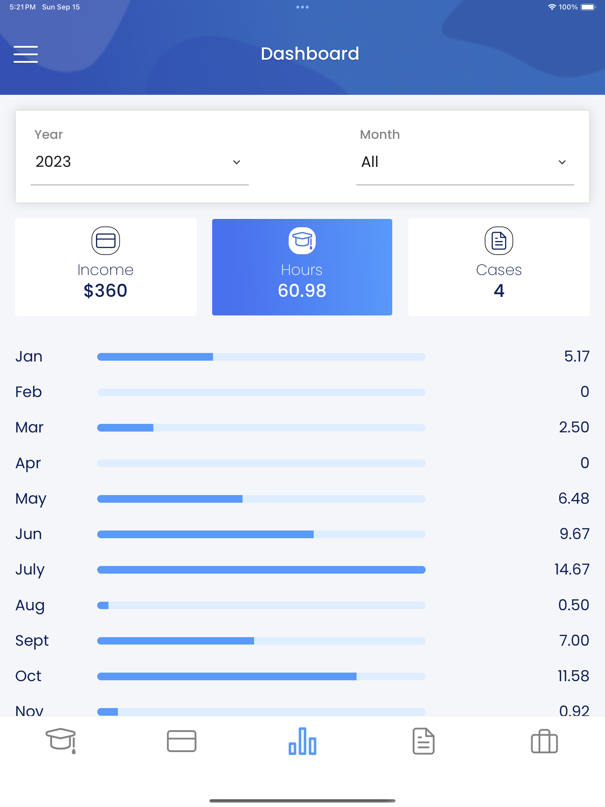Click the Year dropdown chevron arrow

tap(236, 162)
